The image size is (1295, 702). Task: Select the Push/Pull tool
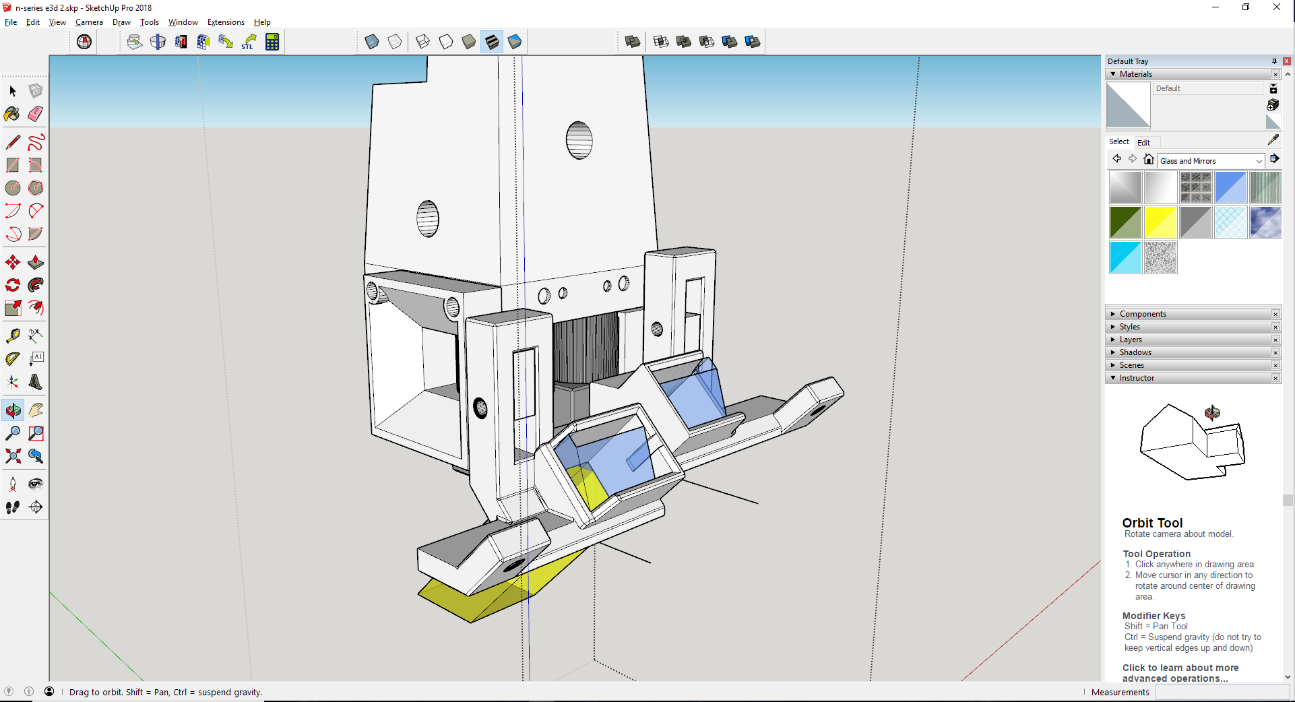36,262
